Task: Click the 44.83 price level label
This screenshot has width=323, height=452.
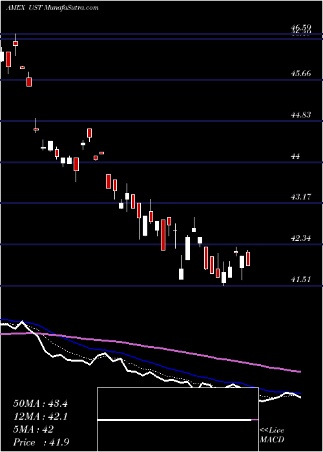Action: tap(301, 115)
